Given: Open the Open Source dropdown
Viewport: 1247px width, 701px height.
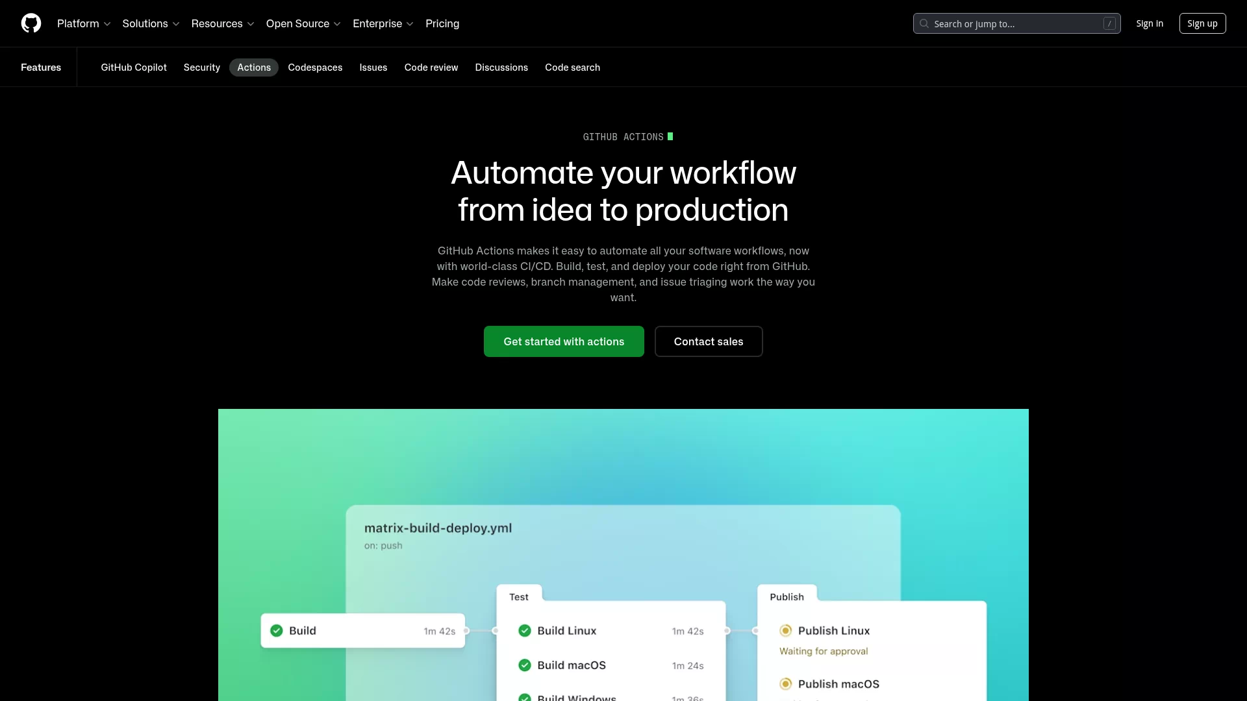Looking at the screenshot, I should coord(303,23).
